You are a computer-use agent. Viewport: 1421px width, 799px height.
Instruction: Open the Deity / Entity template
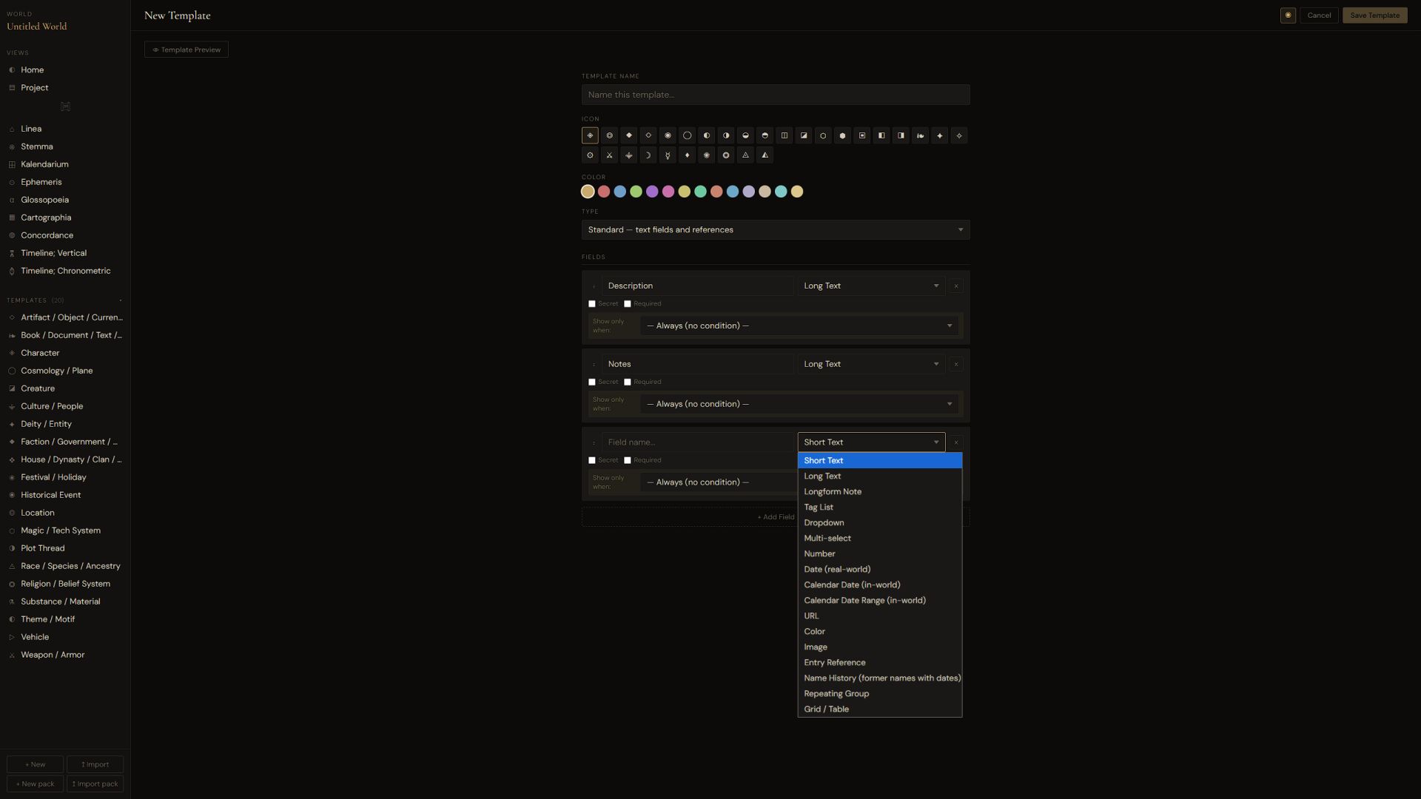pyautogui.click(x=65, y=424)
